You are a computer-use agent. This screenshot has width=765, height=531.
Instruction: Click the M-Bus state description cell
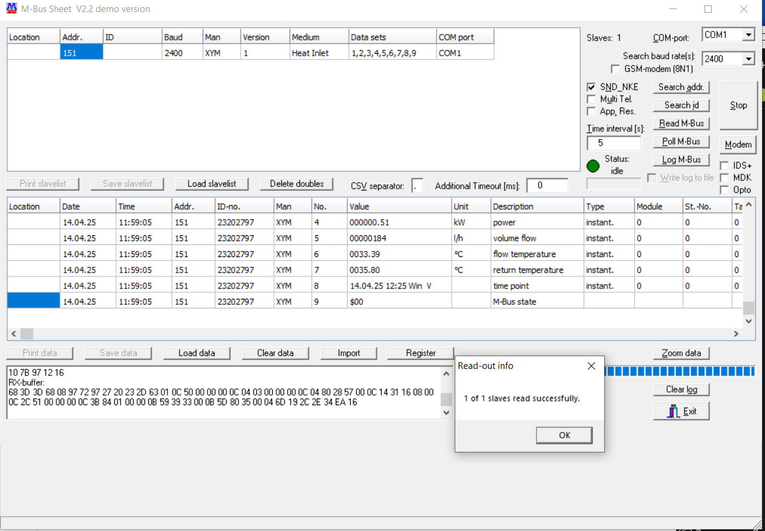[537, 301]
